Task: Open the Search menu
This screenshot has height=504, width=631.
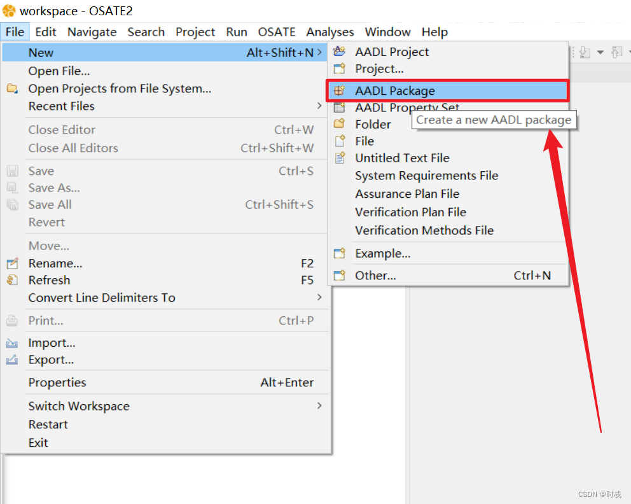Action: 146,32
